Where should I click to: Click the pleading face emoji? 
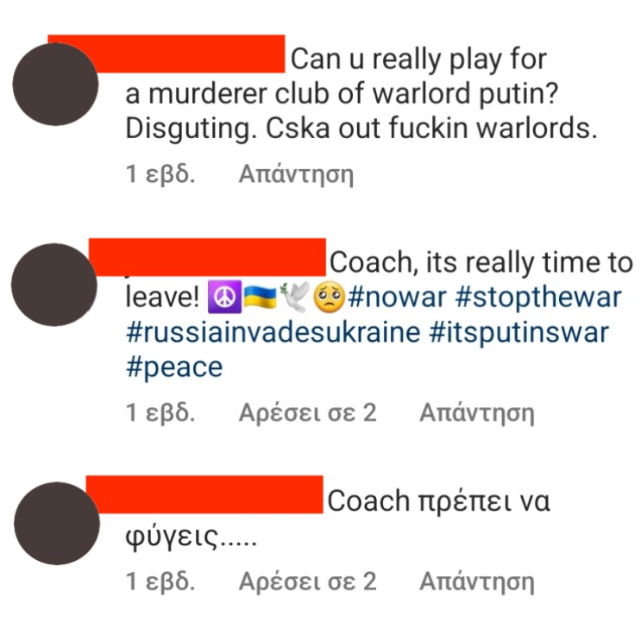(x=329, y=297)
